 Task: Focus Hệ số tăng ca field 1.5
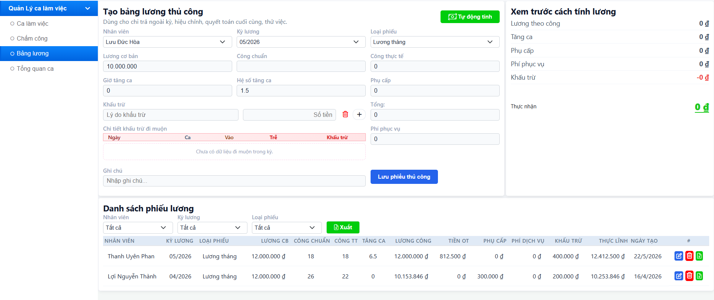(x=301, y=90)
